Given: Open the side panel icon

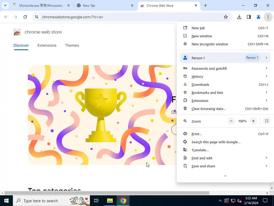Looking at the screenshot, I should tap(249, 17).
